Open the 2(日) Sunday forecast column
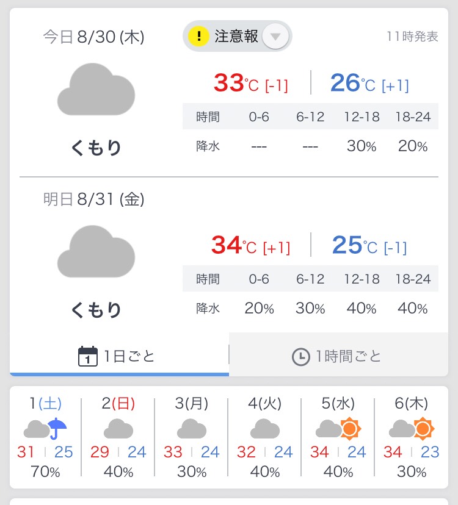 [118, 437]
